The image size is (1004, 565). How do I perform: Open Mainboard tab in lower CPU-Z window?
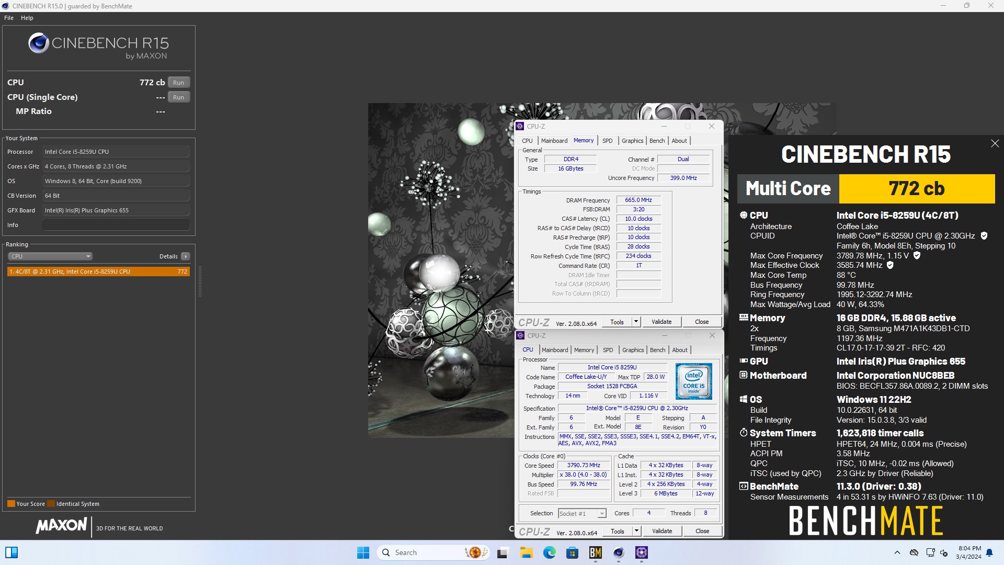pyautogui.click(x=555, y=350)
